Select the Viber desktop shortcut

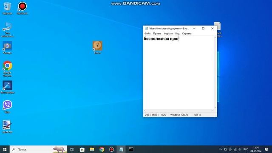pyautogui.click(x=7, y=107)
